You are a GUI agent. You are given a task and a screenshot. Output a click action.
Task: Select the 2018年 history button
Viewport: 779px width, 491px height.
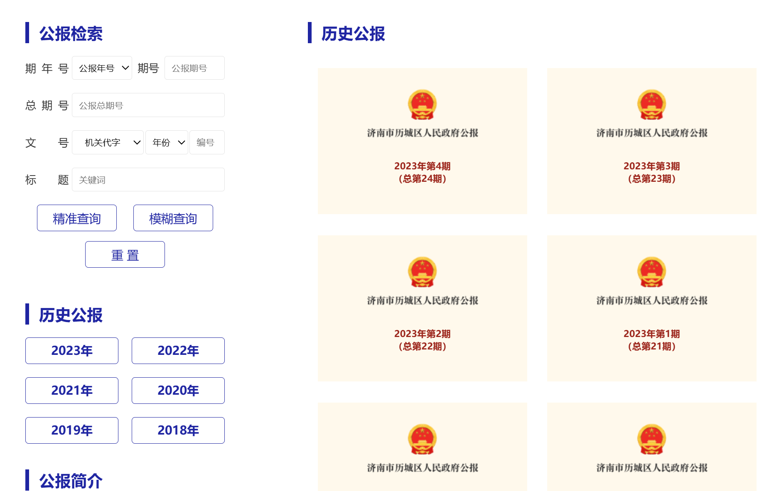pyautogui.click(x=178, y=430)
